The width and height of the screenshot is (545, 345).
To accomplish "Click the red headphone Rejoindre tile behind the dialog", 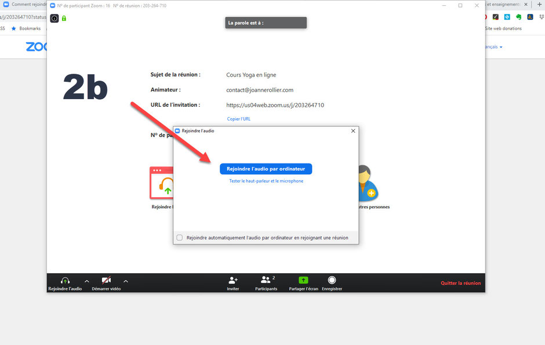I will pos(162,183).
